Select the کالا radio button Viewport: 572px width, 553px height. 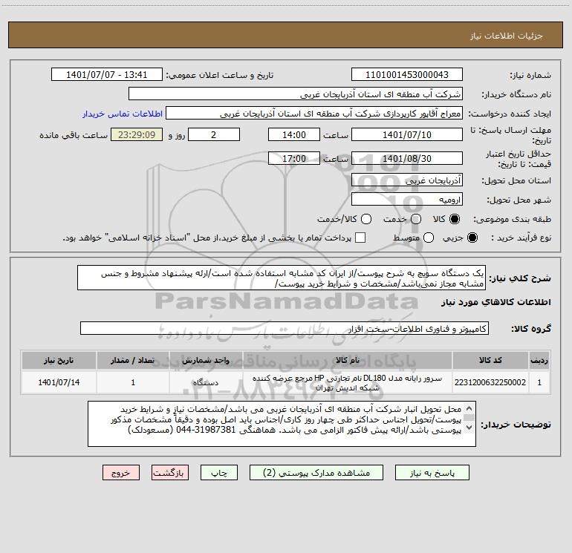[x=455, y=219]
